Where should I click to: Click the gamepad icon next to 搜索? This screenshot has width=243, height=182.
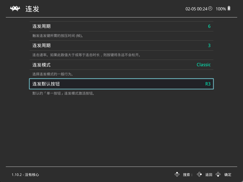click(x=177, y=174)
